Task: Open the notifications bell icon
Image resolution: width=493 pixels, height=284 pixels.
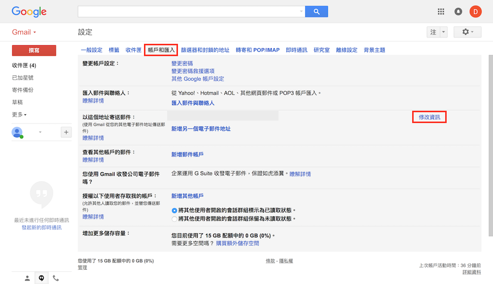Action: (458, 11)
